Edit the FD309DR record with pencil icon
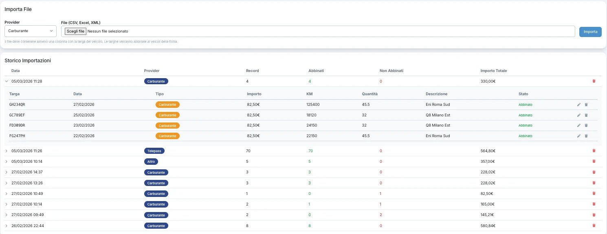Viewport: 607px width, 234px height. [579, 125]
